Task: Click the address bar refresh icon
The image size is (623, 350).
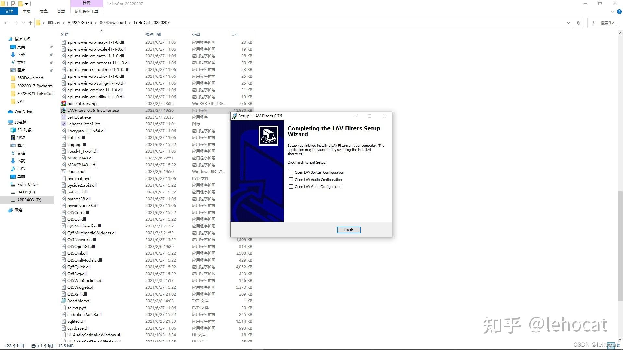Action: pyautogui.click(x=578, y=23)
